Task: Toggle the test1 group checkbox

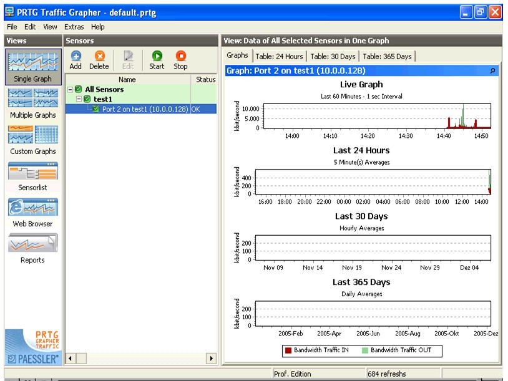Action: 87,99
